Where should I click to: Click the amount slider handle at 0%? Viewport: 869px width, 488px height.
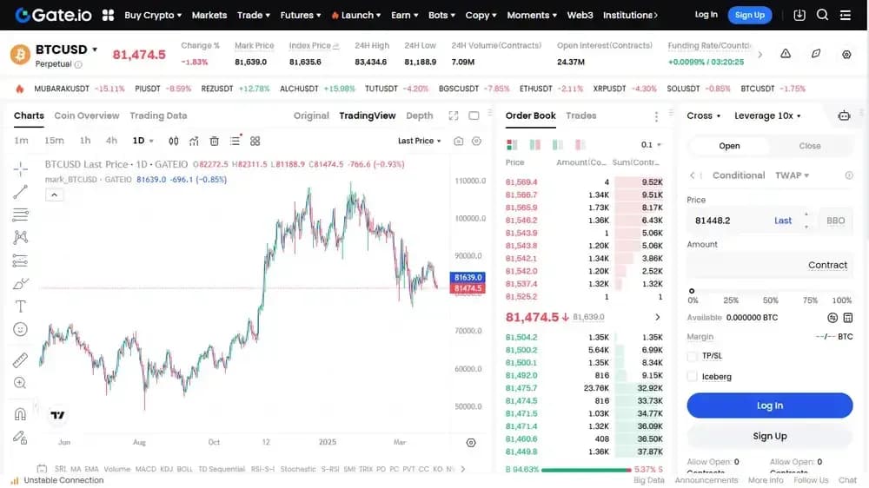(x=691, y=291)
